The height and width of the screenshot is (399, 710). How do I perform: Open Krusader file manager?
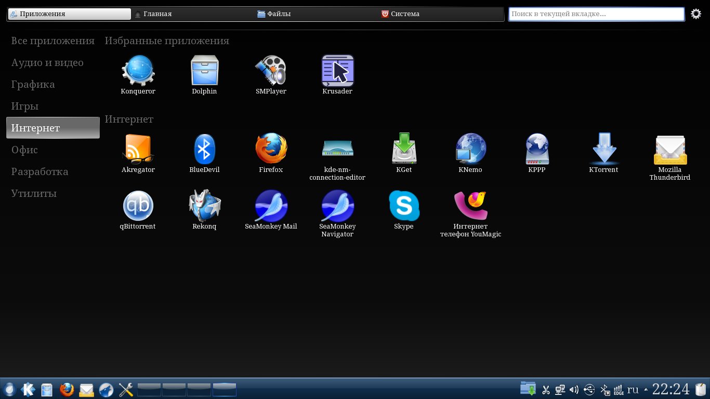(x=337, y=71)
